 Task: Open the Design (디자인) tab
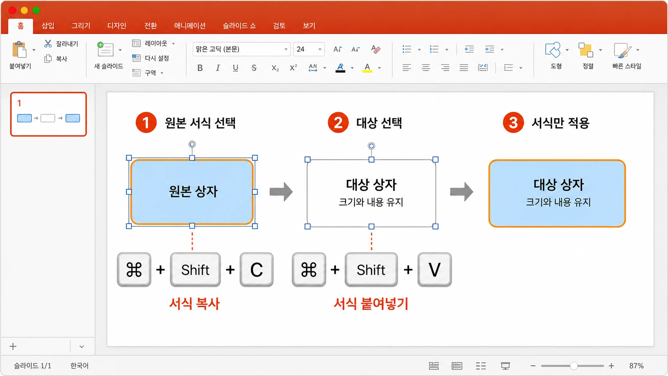click(x=117, y=26)
